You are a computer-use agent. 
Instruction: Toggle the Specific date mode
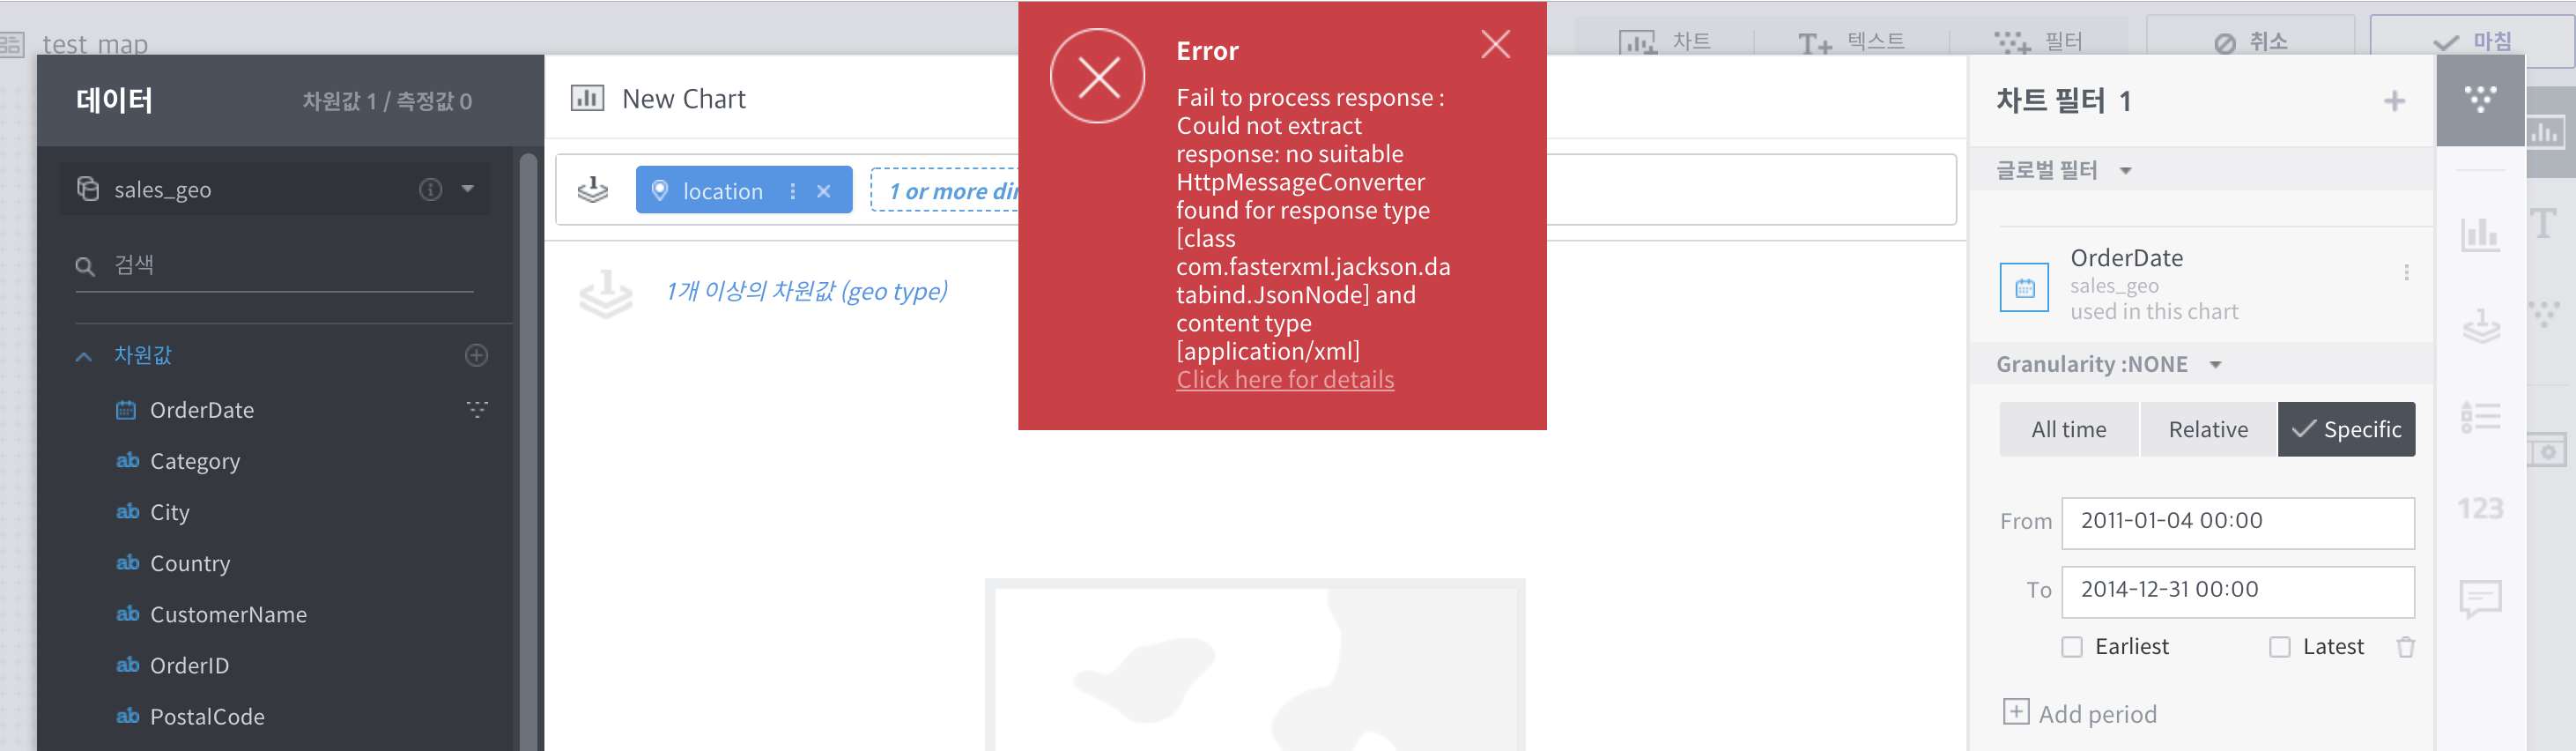pos(2346,429)
